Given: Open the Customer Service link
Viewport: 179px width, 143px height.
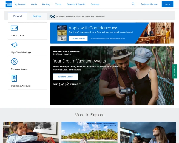Looking at the screenshot, I should [x=149, y=4].
